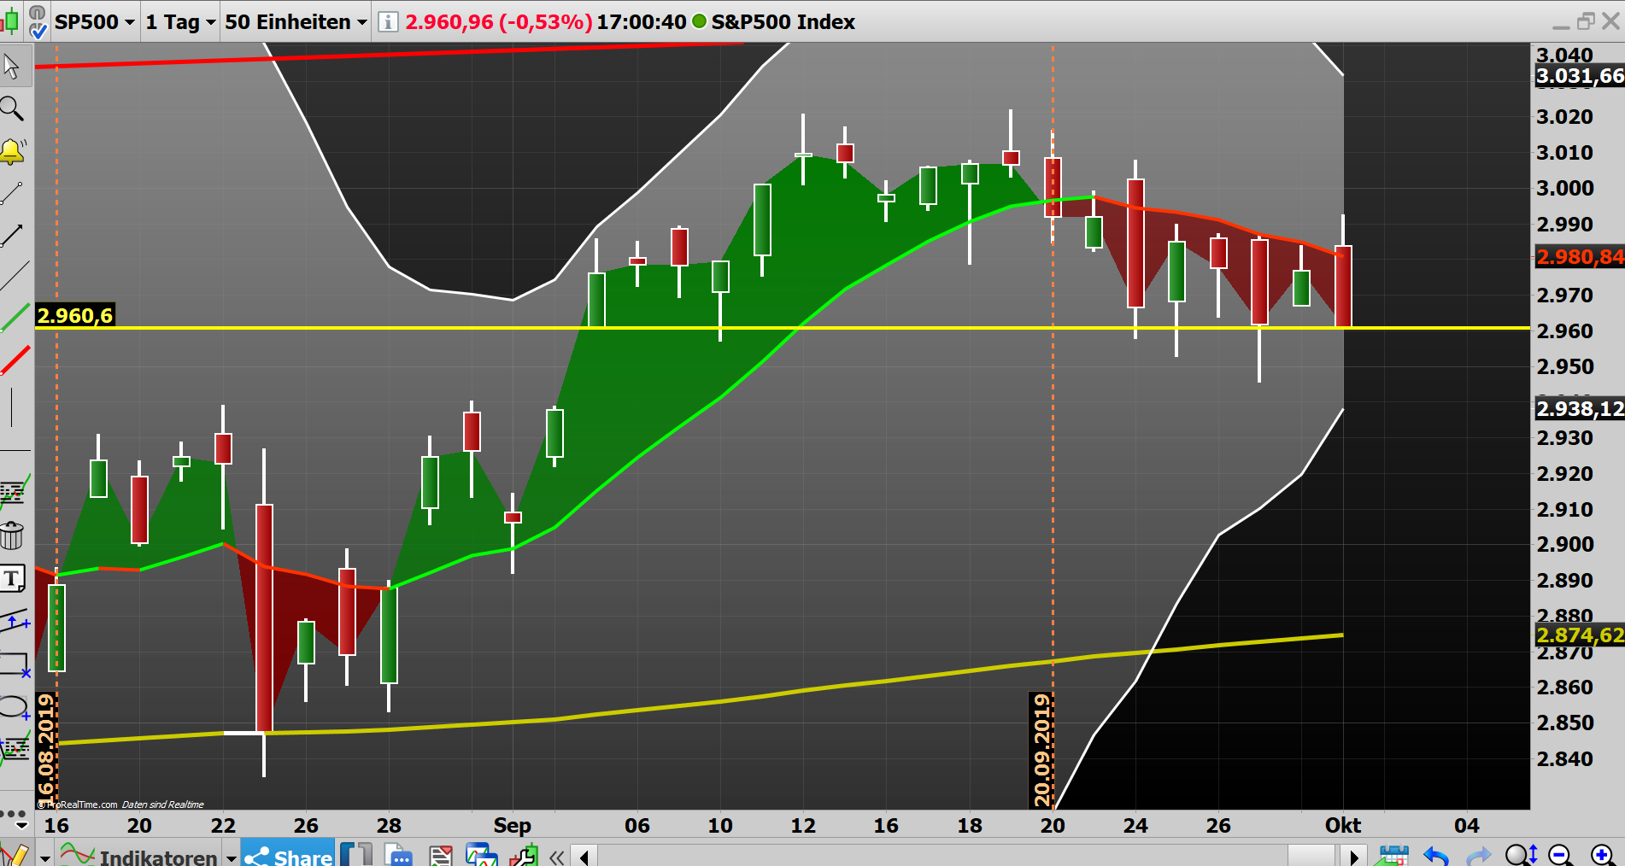Expand the Indikatoren dropdown arrow
Viewport: 1625px width, 866px height.
[231, 857]
